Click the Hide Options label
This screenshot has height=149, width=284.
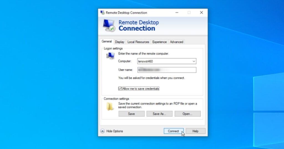tap(115, 131)
